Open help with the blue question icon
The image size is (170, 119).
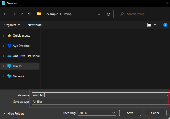(x=165, y=25)
